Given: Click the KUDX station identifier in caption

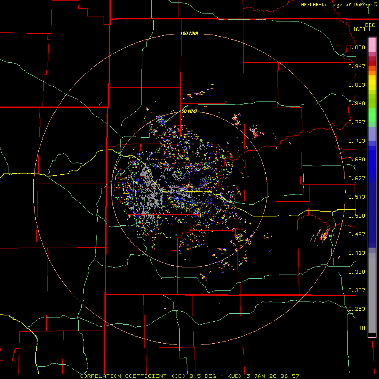Looking at the screenshot, I should [x=235, y=376].
